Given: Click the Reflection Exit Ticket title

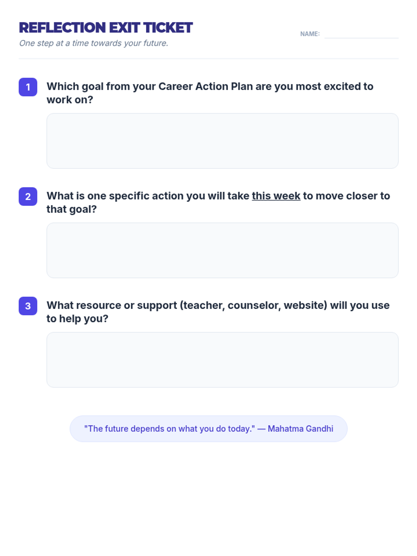Looking at the screenshot, I should pos(106,28).
